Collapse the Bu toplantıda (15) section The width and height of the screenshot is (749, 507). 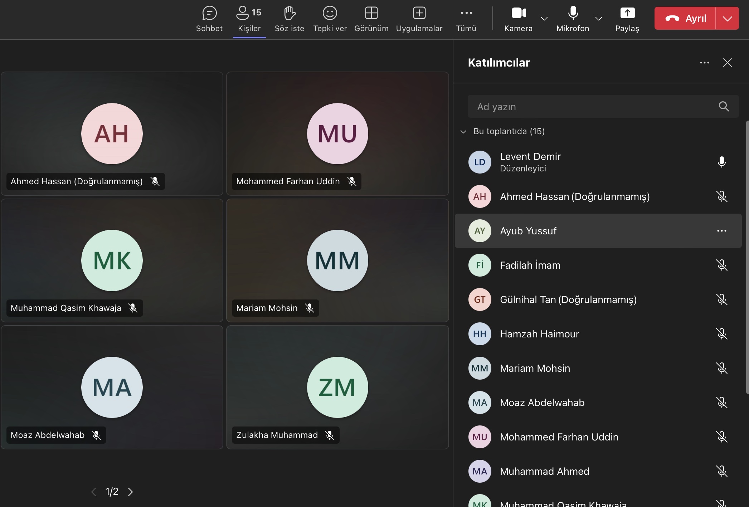463,132
